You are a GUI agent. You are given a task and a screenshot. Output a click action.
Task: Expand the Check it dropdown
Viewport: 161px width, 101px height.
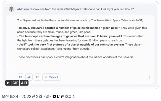(51, 77)
